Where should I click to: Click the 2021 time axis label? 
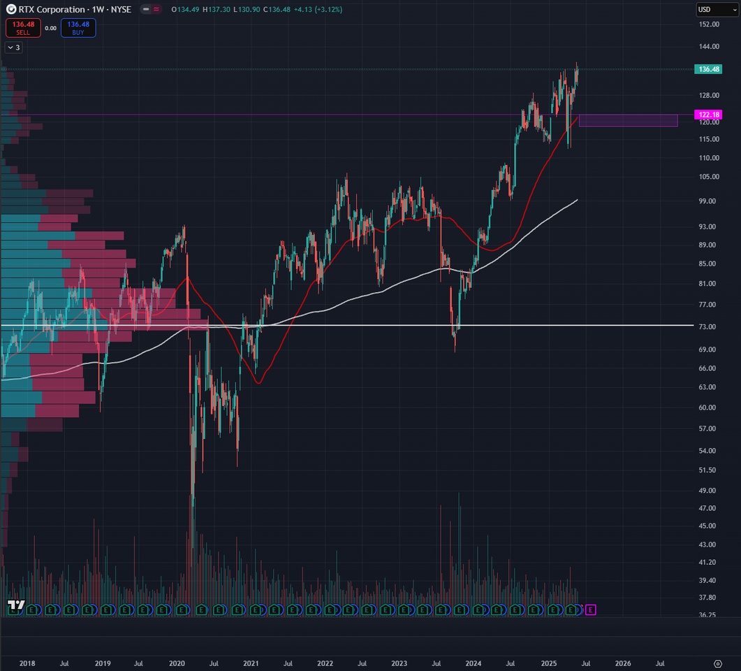pos(251,663)
